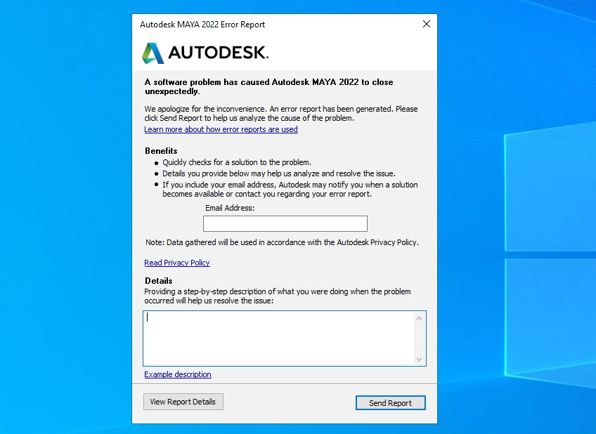Open the Read Privacy Policy link

[176, 263]
